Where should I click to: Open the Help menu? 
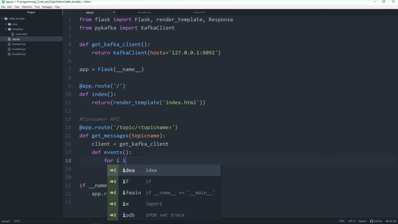tap(57, 7)
